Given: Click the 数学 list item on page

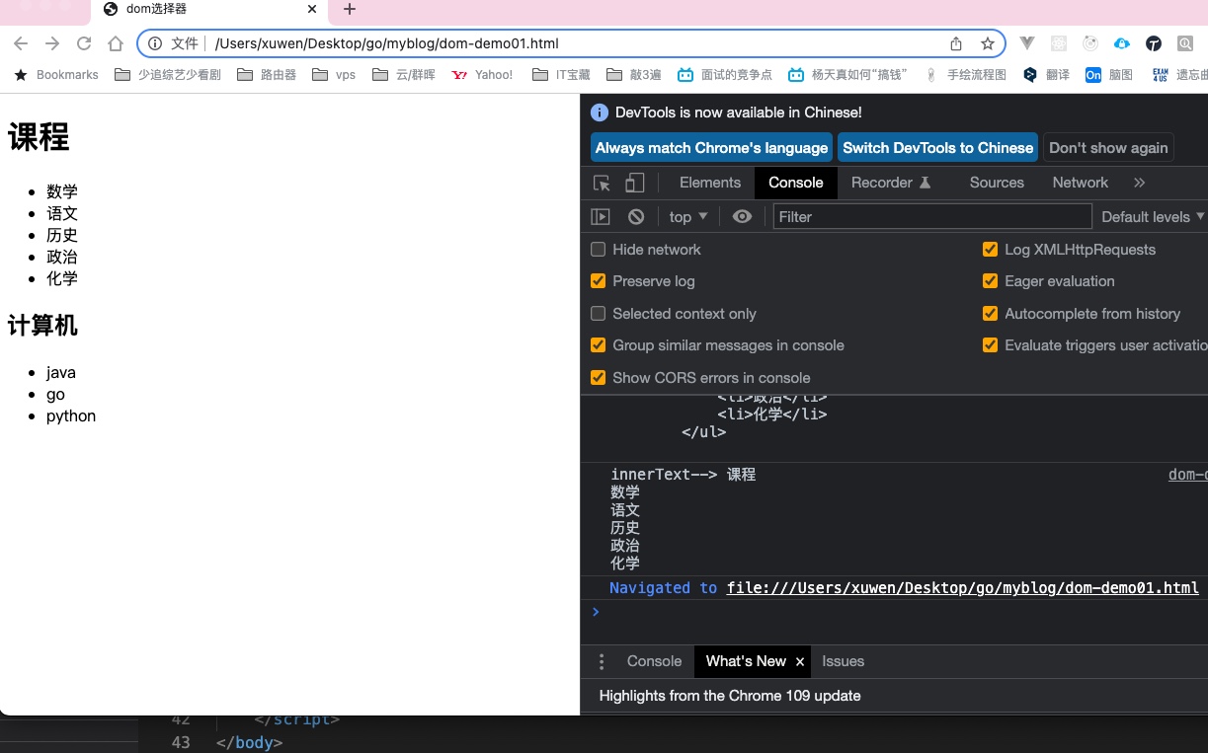Looking at the screenshot, I should point(62,191).
